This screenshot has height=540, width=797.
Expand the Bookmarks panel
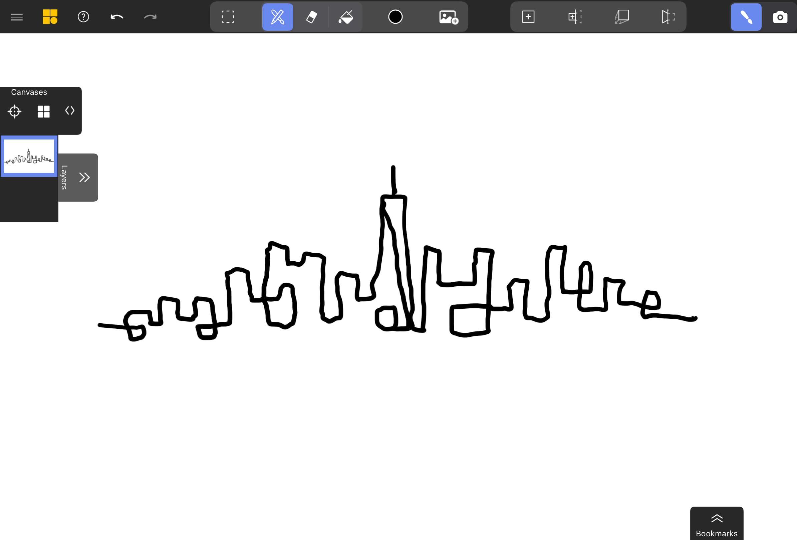(x=717, y=524)
